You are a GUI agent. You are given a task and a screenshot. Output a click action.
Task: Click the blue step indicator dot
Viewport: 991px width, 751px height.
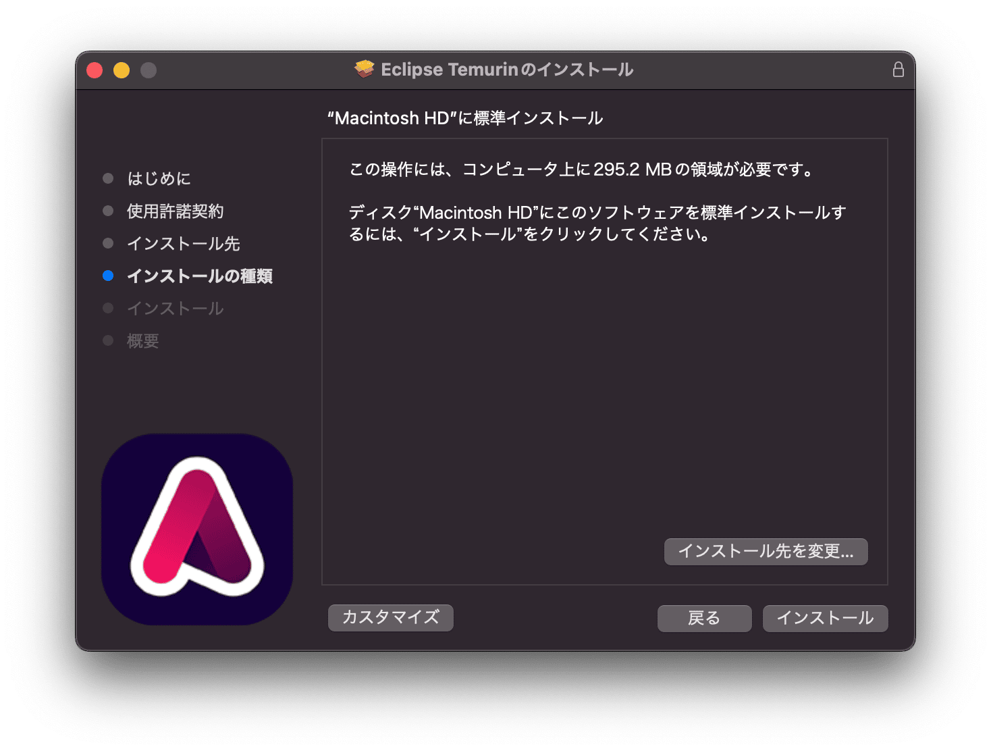pos(108,275)
